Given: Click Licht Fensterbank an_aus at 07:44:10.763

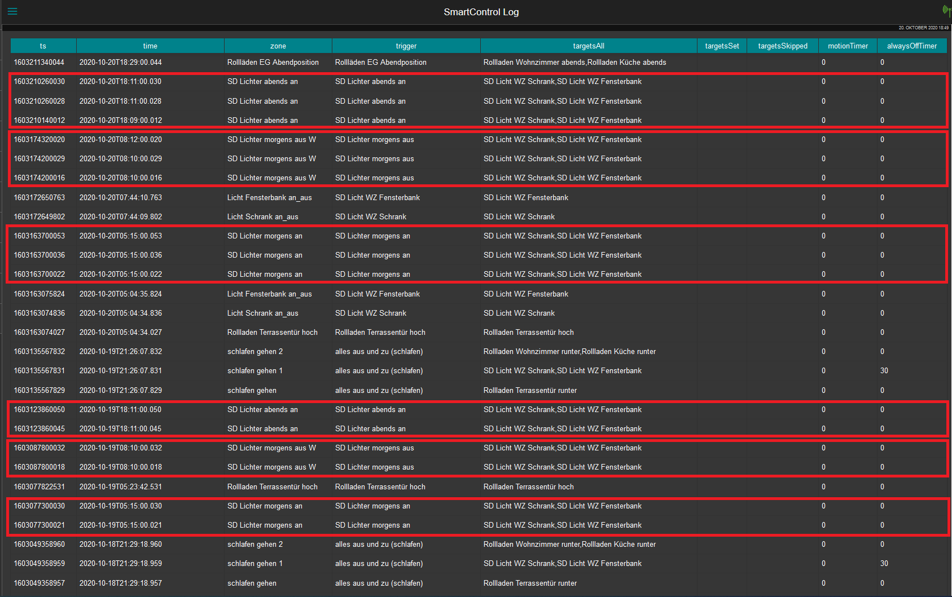Looking at the screenshot, I should tap(269, 197).
